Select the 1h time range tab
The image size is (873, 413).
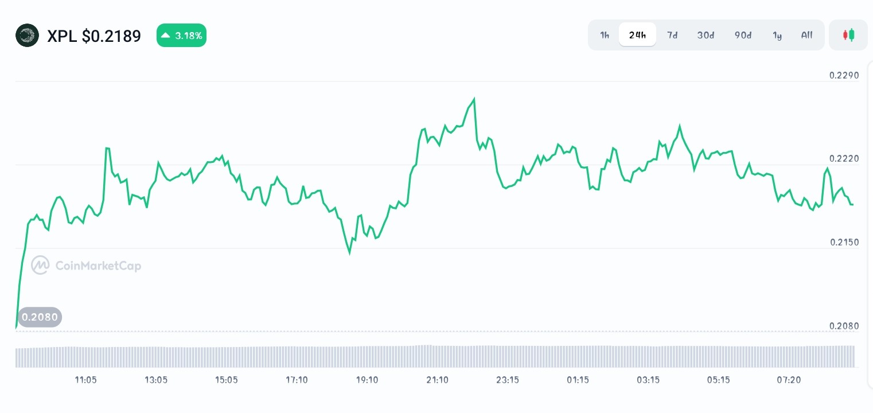605,35
